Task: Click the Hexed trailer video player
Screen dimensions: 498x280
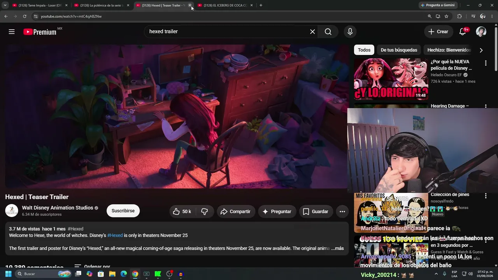Action: (x=177, y=116)
